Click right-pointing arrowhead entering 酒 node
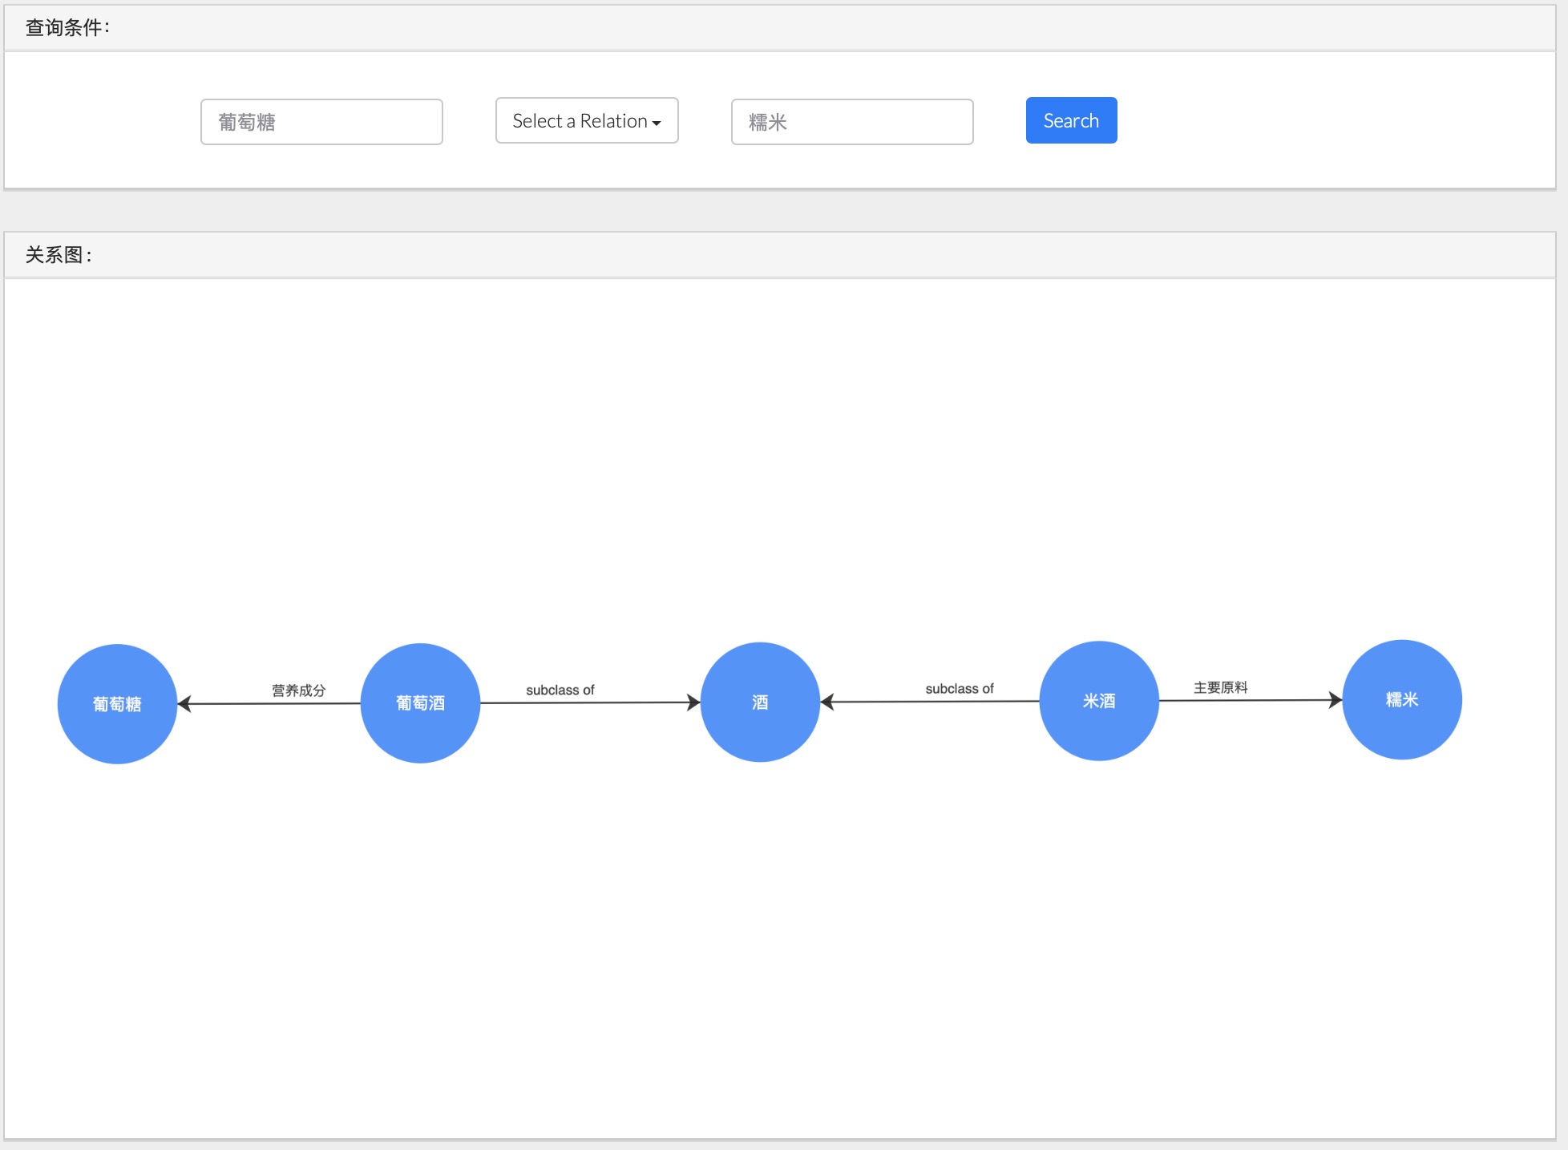The width and height of the screenshot is (1568, 1150). point(693,703)
